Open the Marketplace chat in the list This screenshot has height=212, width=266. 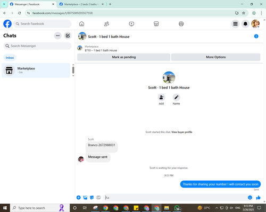36,70
